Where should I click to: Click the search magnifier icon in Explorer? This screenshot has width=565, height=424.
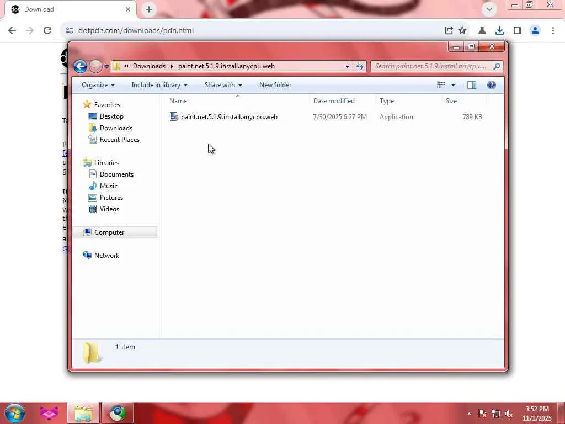coord(497,66)
